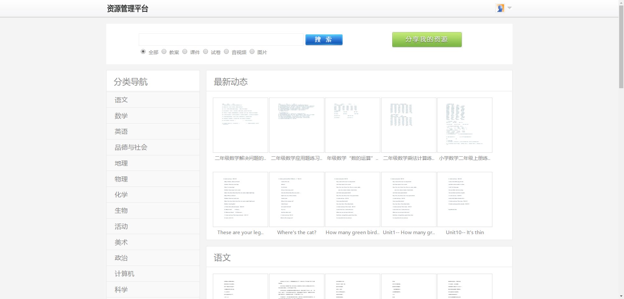Open the 二年级数学解决问题的.. thumbnail
624x299 pixels.
(240, 125)
